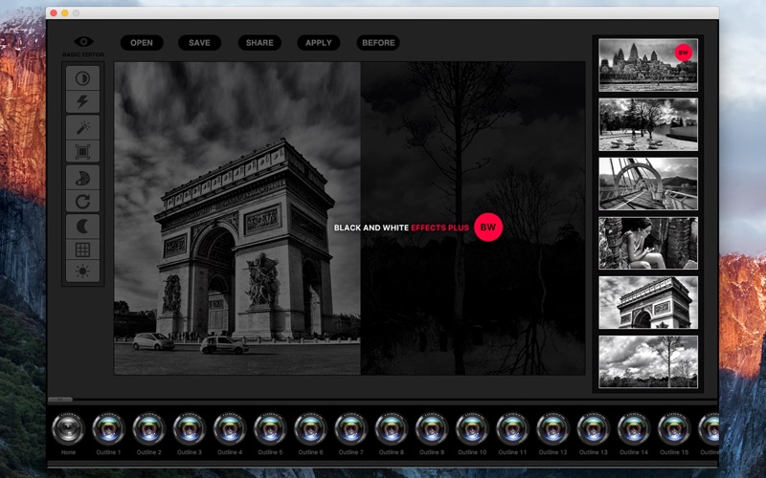The height and width of the screenshot is (478, 766).
Task: Click the horizontal scrollbar handle above effects
Action: coord(60,400)
